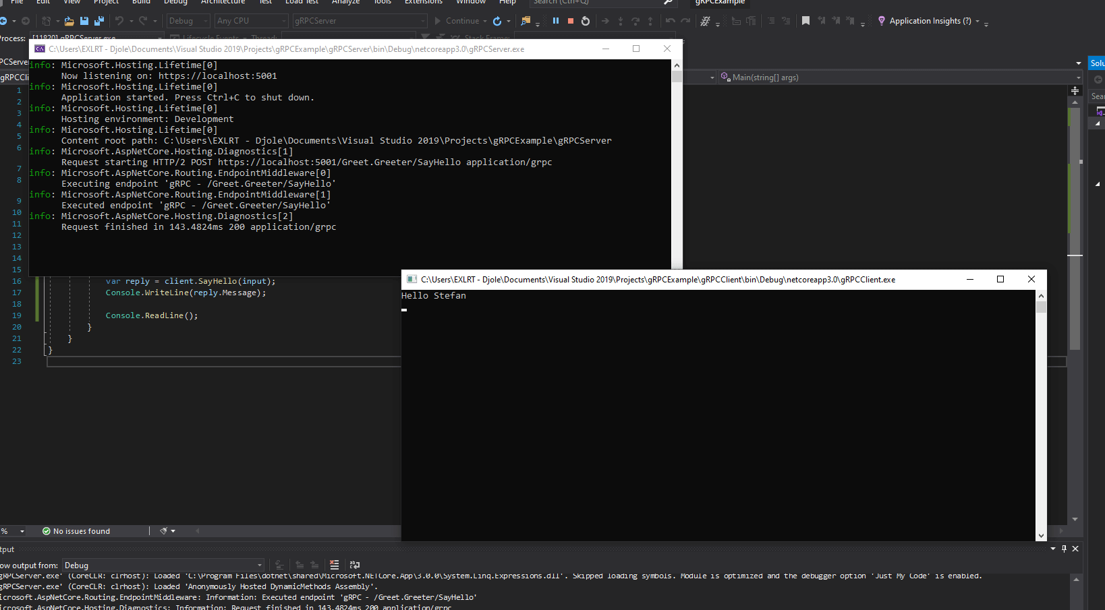Close the Output panel
This screenshot has height=610, width=1105.
pos(1075,549)
